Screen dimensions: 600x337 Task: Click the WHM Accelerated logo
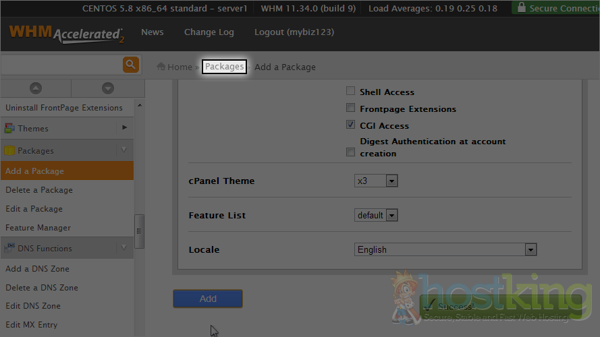66,34
